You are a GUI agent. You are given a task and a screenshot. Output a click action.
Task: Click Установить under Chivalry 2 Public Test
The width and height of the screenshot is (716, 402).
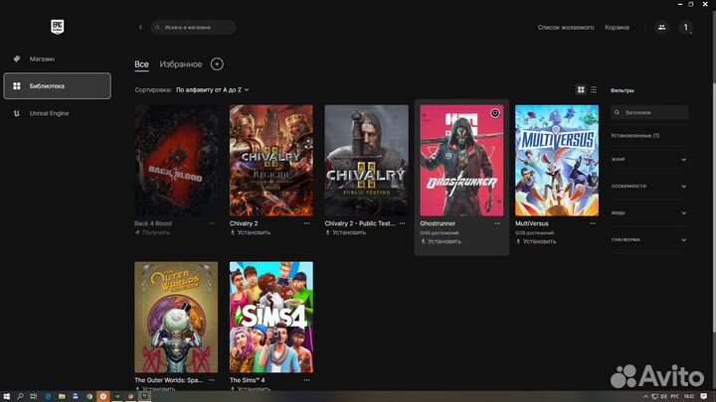[345, 232]
